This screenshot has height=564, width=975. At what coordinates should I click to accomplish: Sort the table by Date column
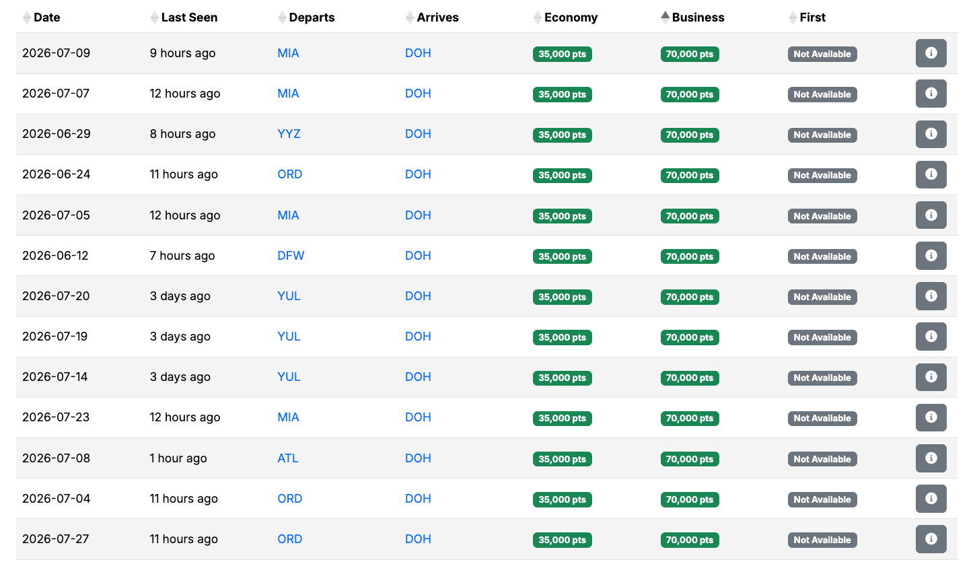click(46, 17)
